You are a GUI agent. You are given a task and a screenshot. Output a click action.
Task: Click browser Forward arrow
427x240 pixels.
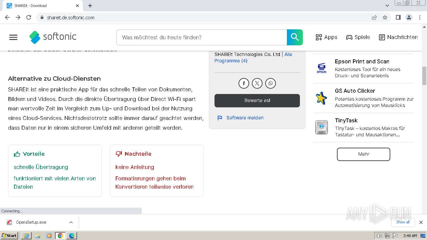18,17
